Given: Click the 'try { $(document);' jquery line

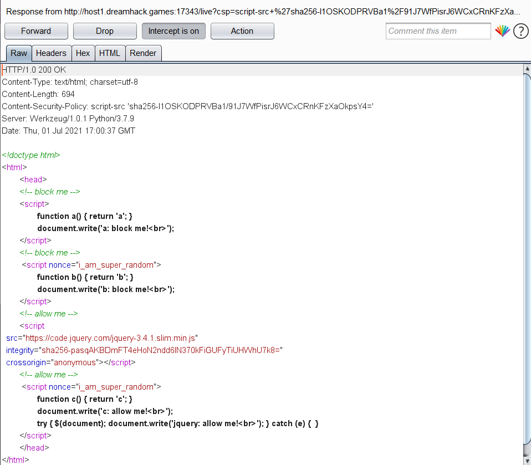Looking at the screenshot, I should [x=178, y=423].
